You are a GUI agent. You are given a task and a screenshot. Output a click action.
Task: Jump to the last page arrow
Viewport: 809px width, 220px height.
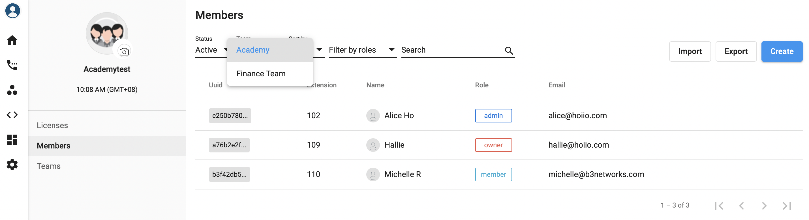tap(787, 206)
